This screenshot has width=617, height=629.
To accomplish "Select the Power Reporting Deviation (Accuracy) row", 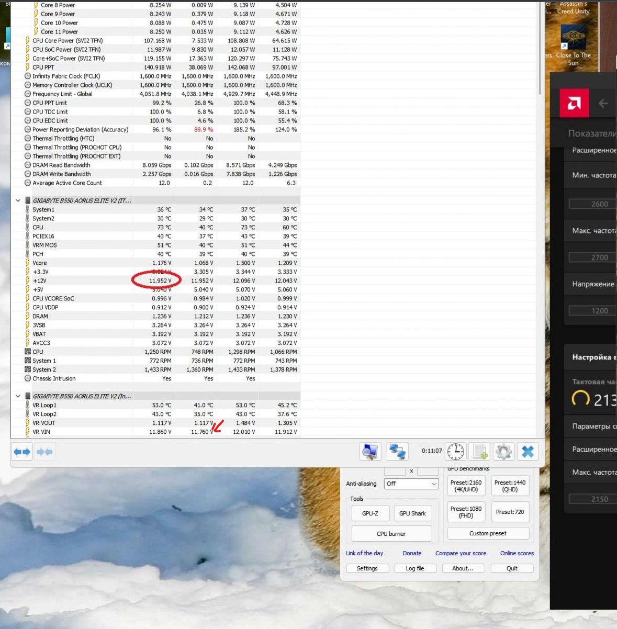I will pyautogui.click(x=156, y=129).
